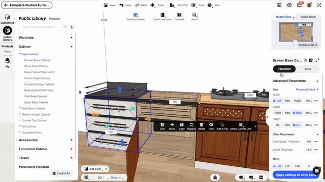Viewport: 325px width, 182px height.
Task: Click the search in current category field
Action: click(44, 27)
